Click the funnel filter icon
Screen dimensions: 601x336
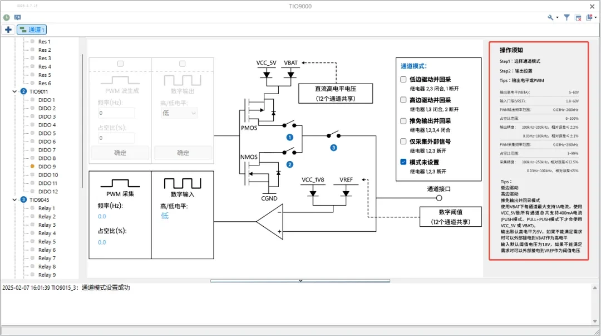tap(566, 18)
